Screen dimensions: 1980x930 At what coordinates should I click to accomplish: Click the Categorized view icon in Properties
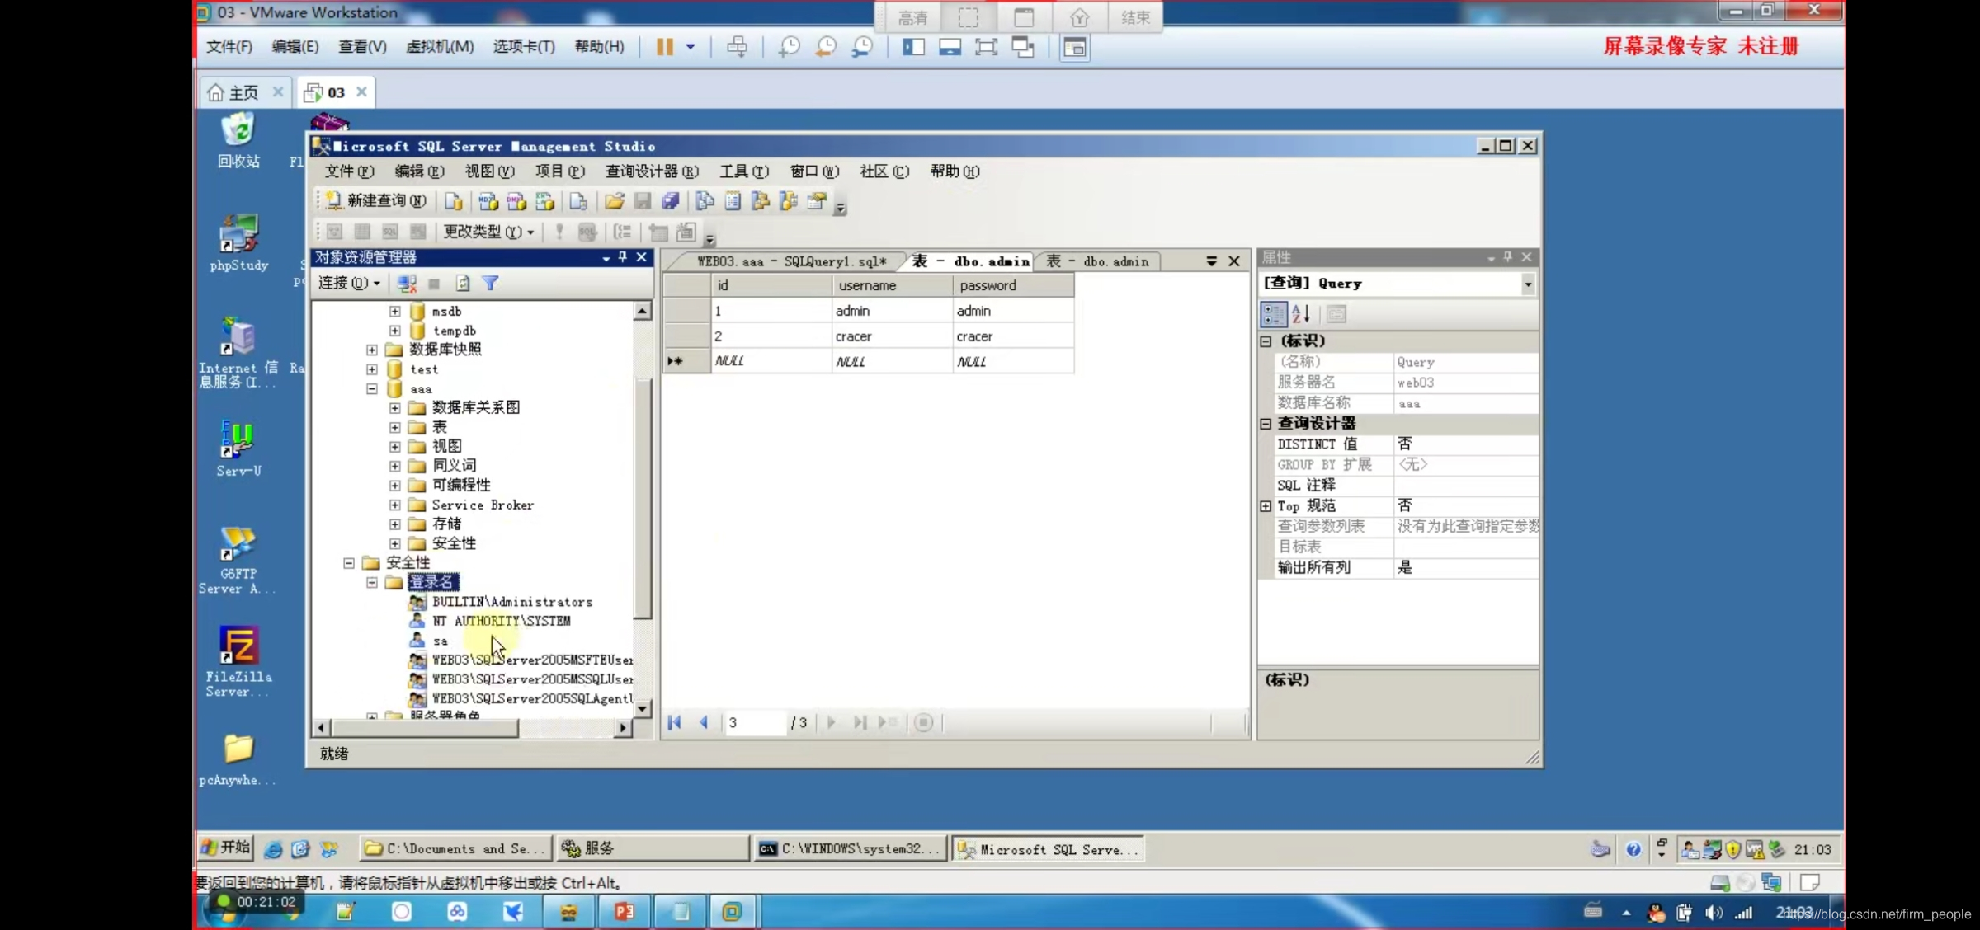tap(1273, 313)
